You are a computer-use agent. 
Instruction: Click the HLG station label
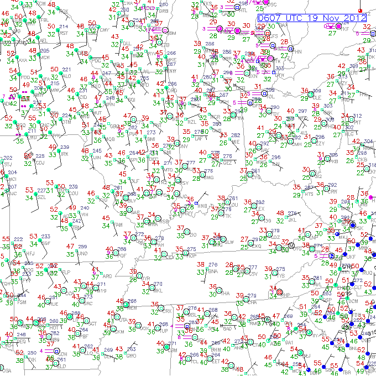tap(349, 134)
